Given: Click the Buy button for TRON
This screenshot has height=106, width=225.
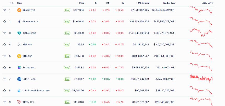Looking at the screenshot, I should 67,102.
